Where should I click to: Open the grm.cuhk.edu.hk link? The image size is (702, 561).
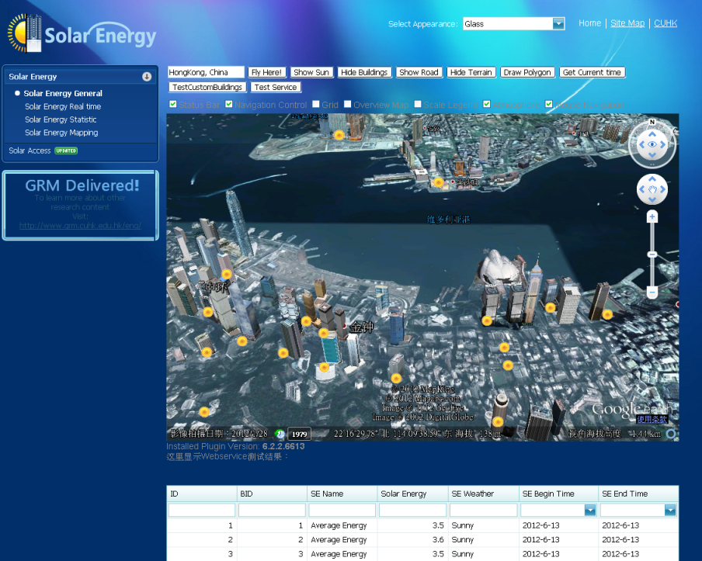(x=80, y=226)
